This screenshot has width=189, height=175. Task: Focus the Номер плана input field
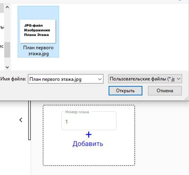tap(89, 121)
